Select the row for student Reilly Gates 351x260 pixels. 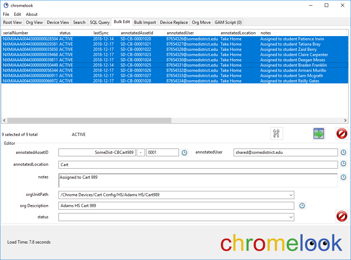click(x=174, y=81)
